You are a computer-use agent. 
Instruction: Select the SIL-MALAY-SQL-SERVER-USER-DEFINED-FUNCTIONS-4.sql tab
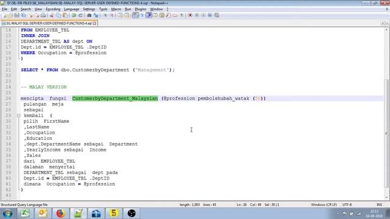pyautogui.click(x=49, y=23)
